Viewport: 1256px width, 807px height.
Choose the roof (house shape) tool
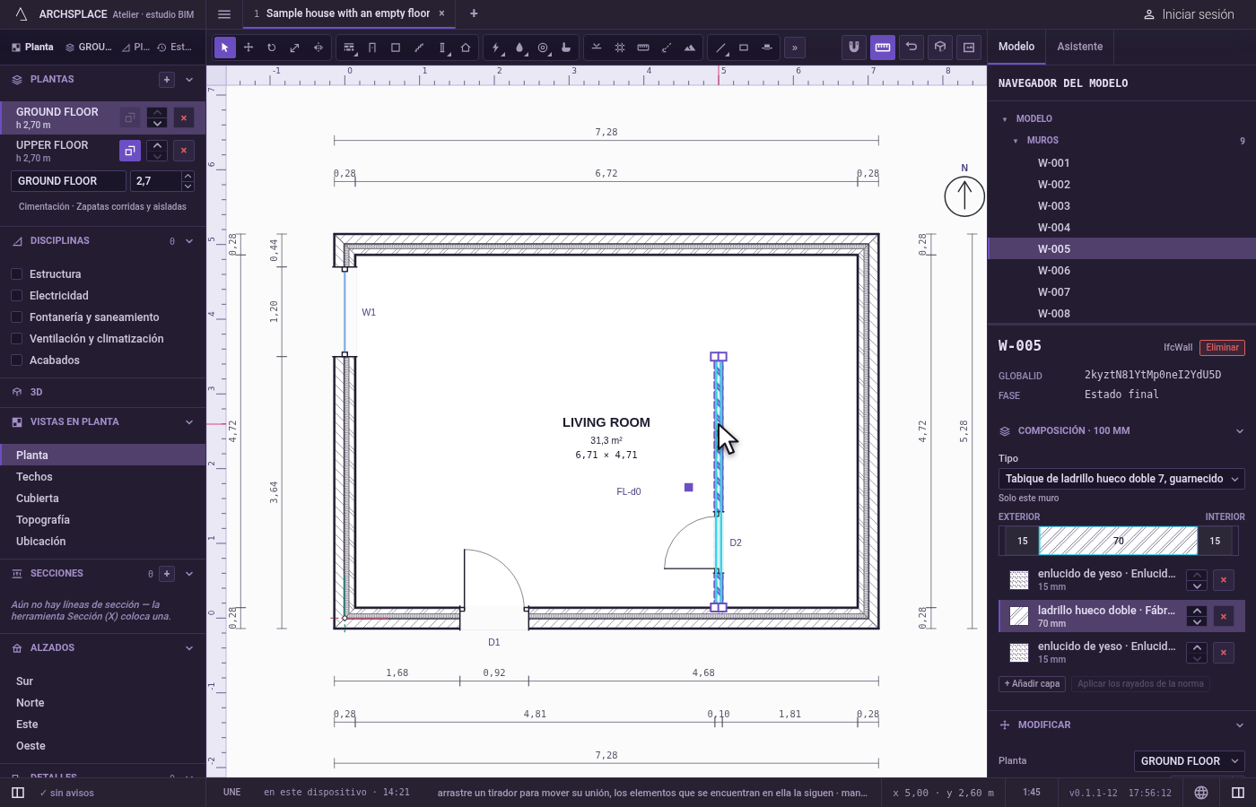tap(466, 48)
